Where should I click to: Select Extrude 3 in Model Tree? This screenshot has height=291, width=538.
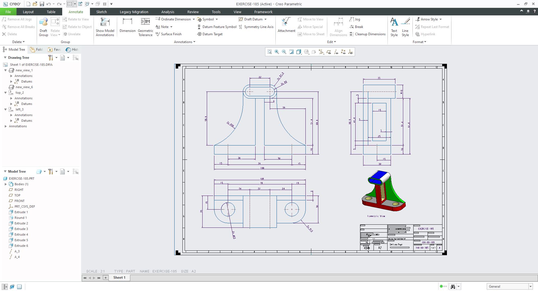18,229
